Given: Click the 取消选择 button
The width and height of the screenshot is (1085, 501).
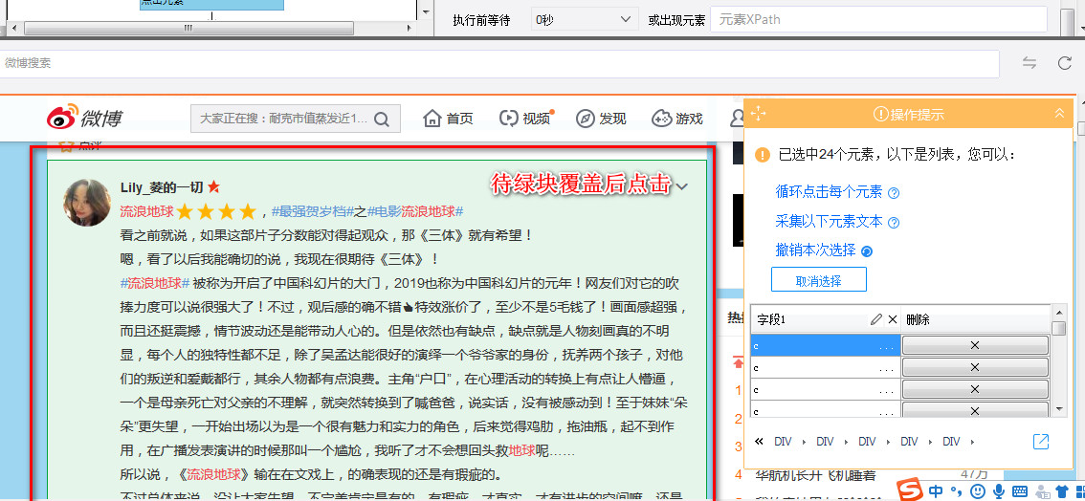Looking at the screenshot, I should click(x=819, y=280).
